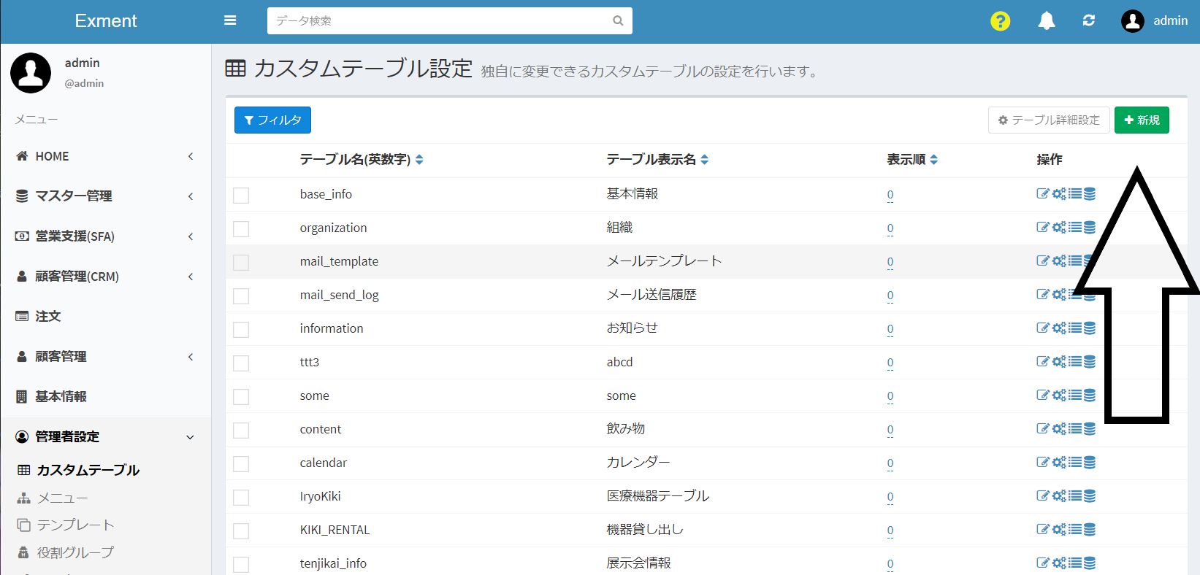
Task: Expand the 営業支援(SFA) menu
Action: point(106,236)
